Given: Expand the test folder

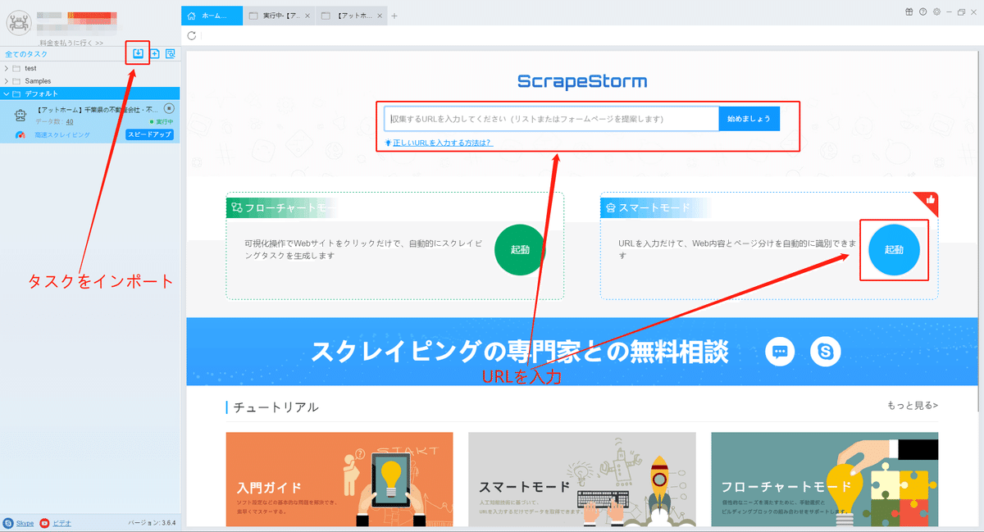Looking at the screenshot, I should coord(7,70).
